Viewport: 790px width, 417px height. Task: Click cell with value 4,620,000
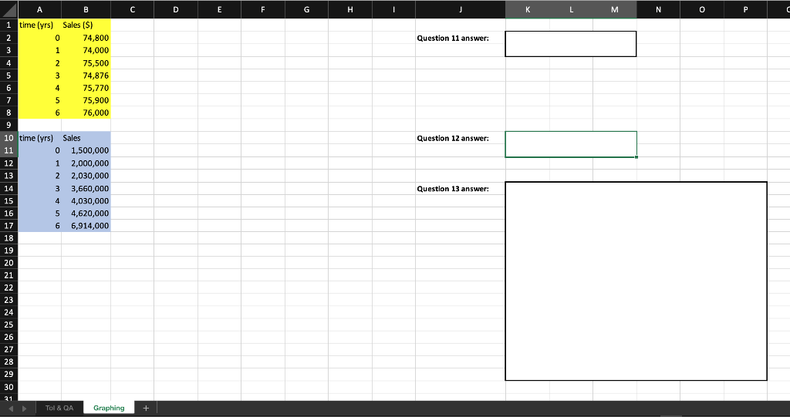click(x=86, y=213)
